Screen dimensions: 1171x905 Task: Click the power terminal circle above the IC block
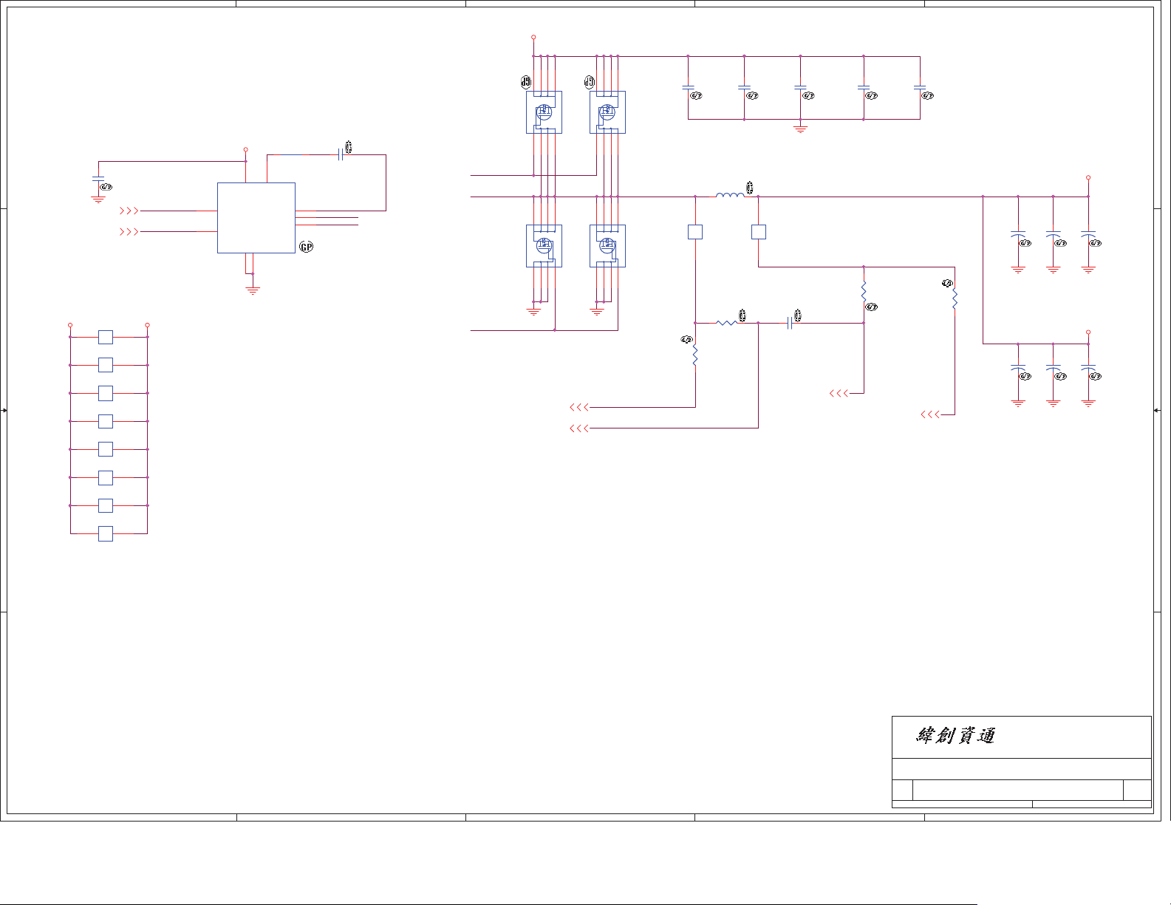(x=245, y=149)
